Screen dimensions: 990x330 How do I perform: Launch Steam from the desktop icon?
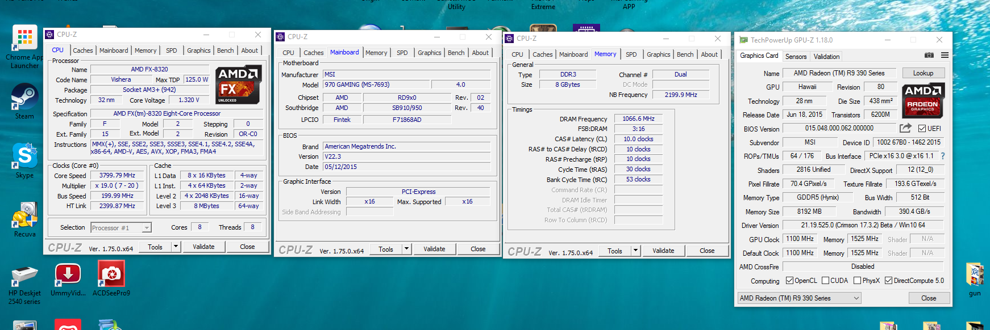point(24,101)
